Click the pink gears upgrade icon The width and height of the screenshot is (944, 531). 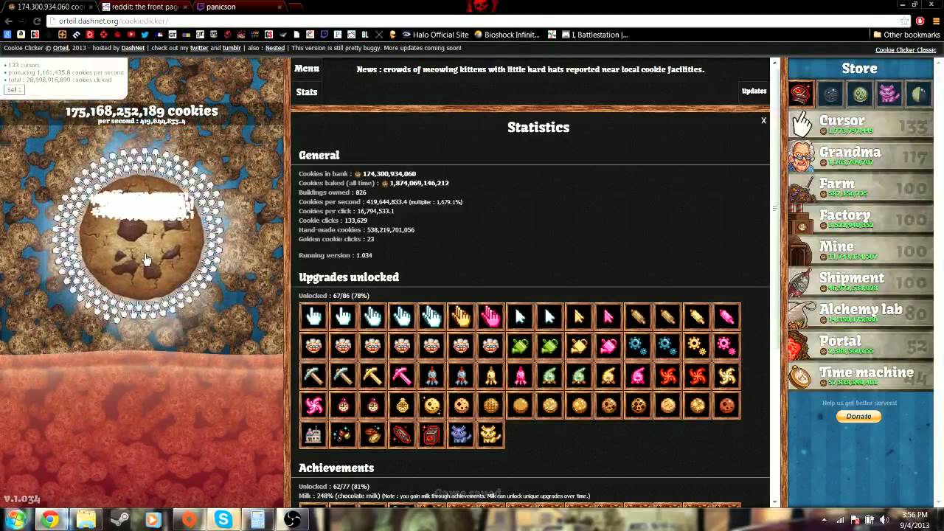coord(726,347)
